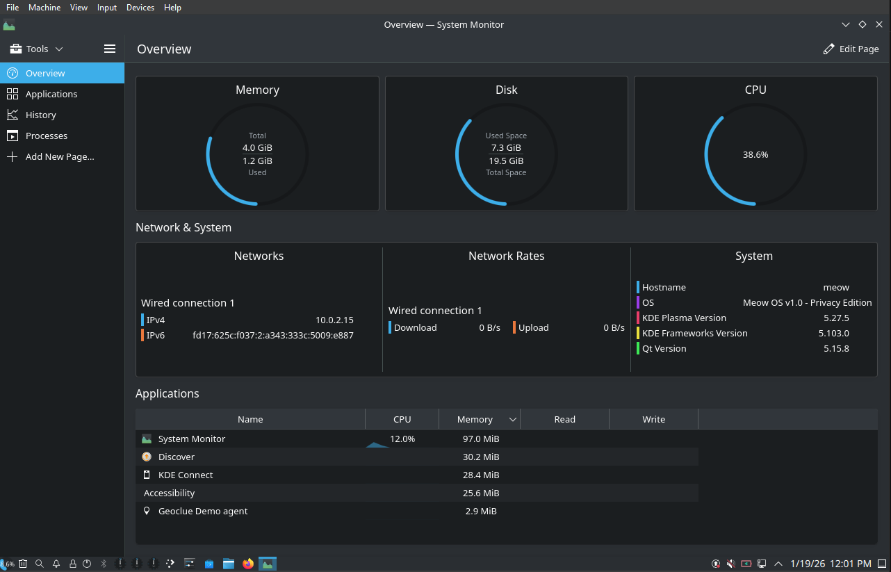
Task: Click the Tools icon above the sidebar
Action: [15, 49]
